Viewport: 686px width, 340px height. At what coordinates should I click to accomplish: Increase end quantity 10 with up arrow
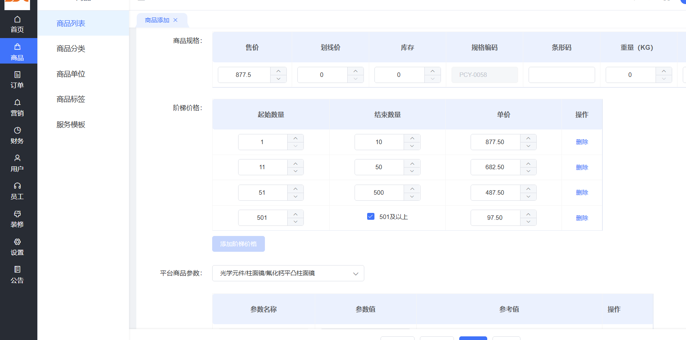(412, 138)
